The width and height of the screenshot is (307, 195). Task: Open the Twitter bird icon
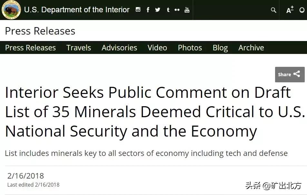[158, 10]
